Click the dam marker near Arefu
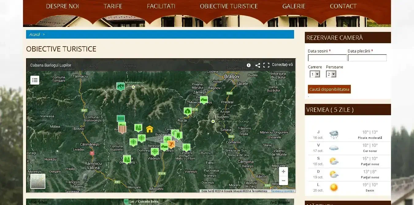The height and width of the screenshot is (205, 414). point(122,128)
